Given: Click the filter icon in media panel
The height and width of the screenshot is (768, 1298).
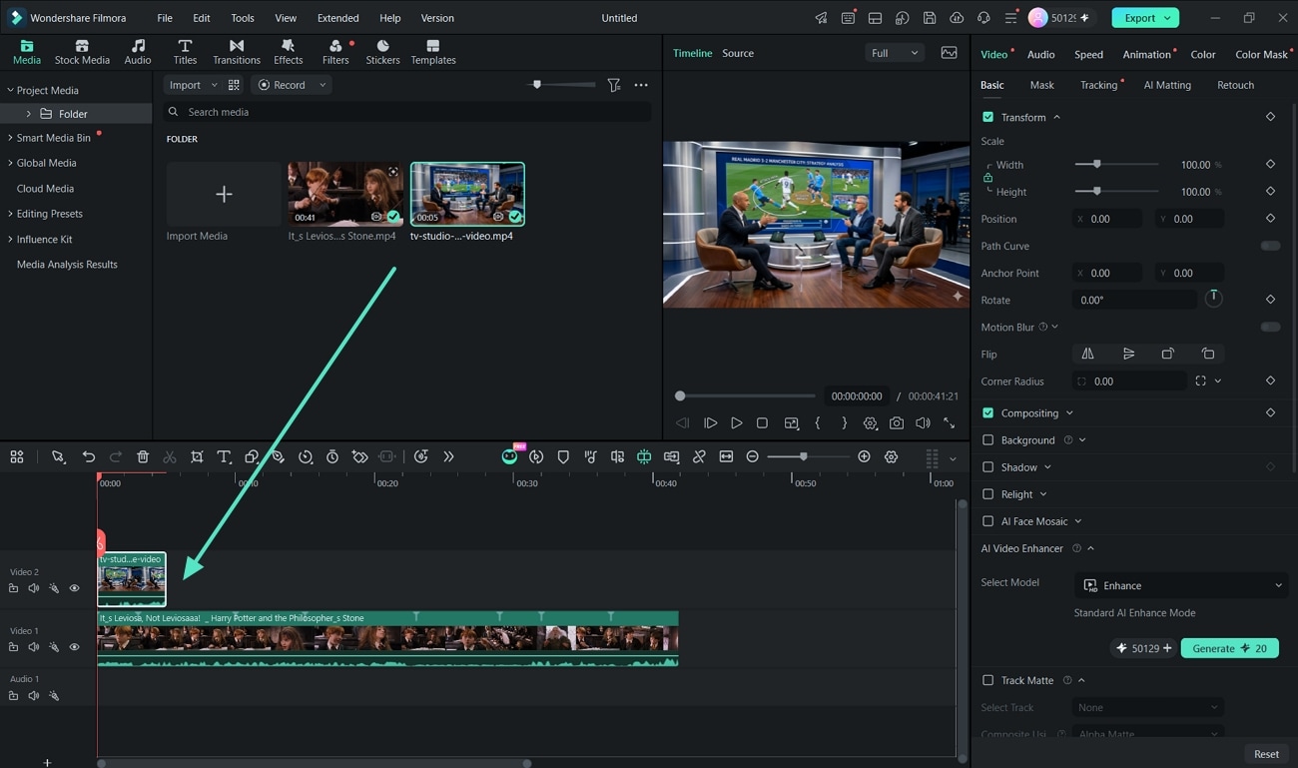Looking at the screenshot, I should (614, 85).
